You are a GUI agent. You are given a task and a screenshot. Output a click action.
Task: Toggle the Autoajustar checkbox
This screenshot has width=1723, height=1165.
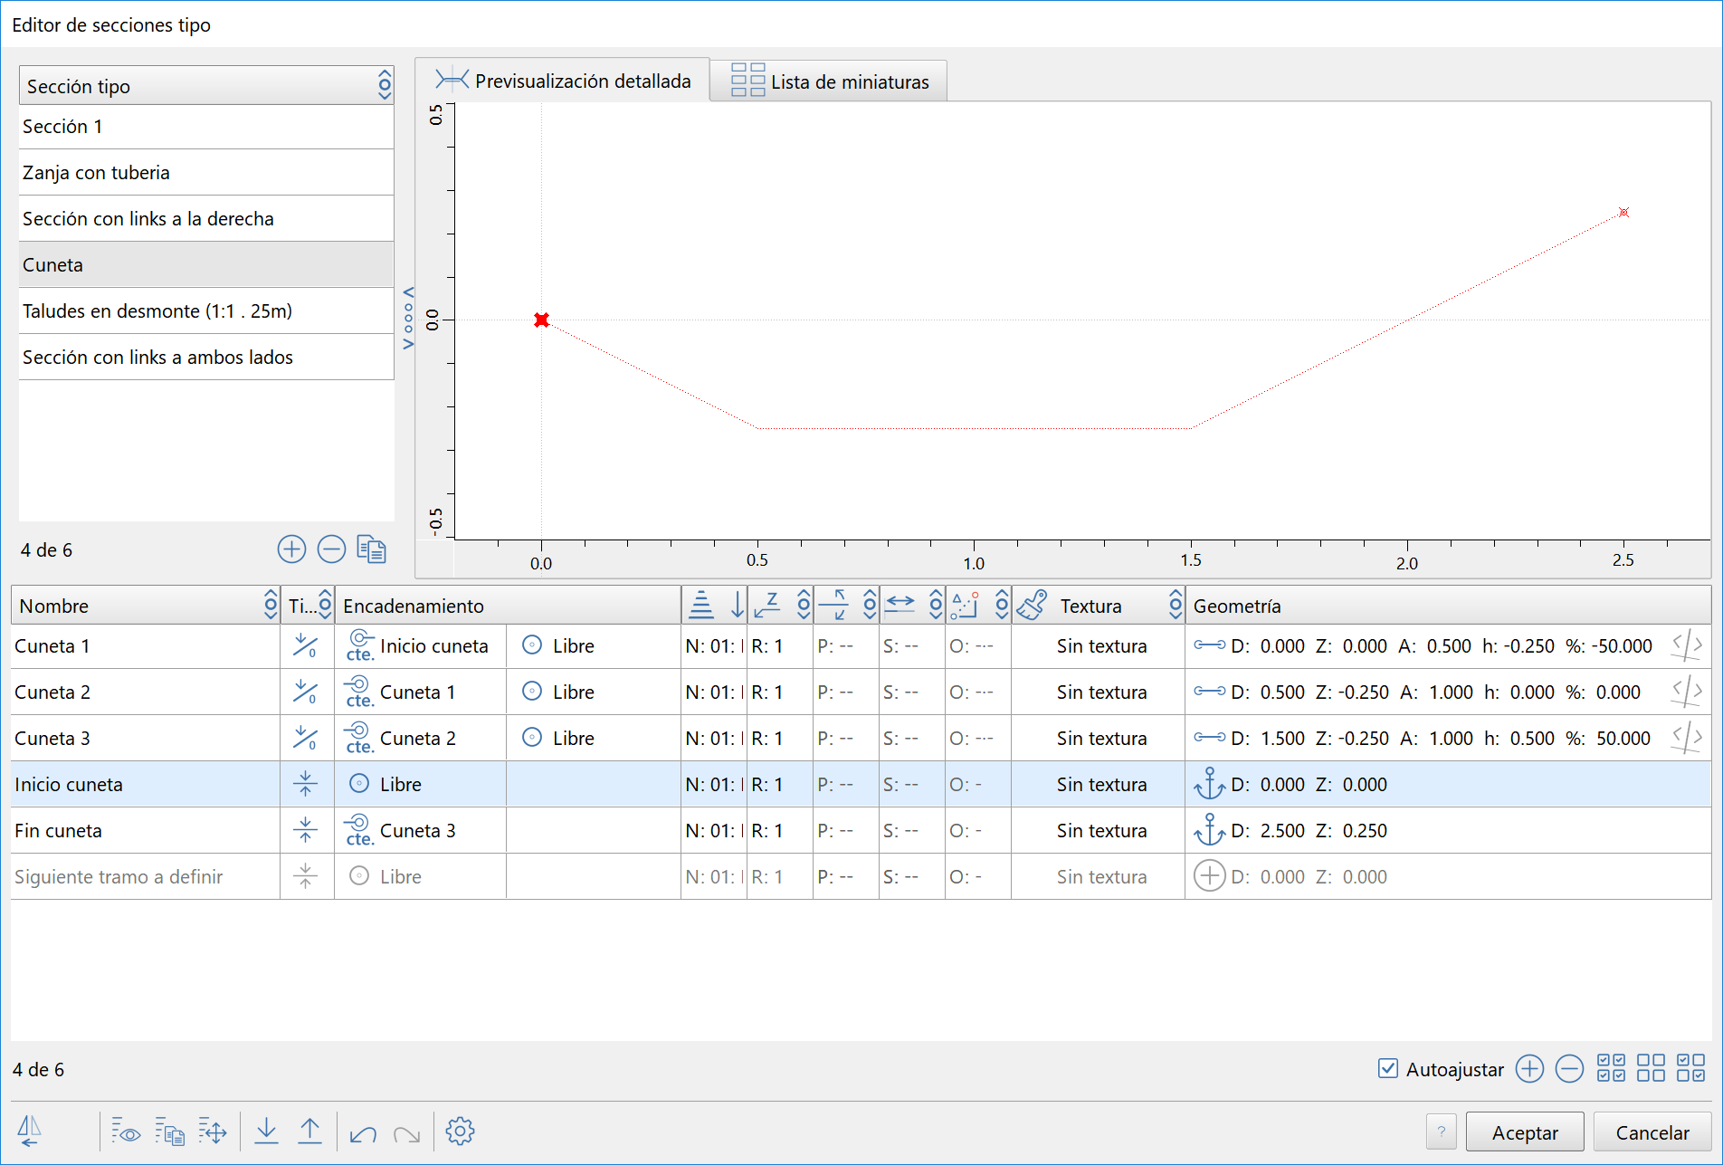tap(1387, 1069)
